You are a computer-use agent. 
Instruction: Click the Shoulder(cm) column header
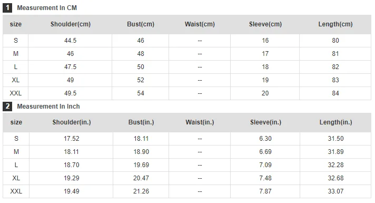click(x=71, y=24)
